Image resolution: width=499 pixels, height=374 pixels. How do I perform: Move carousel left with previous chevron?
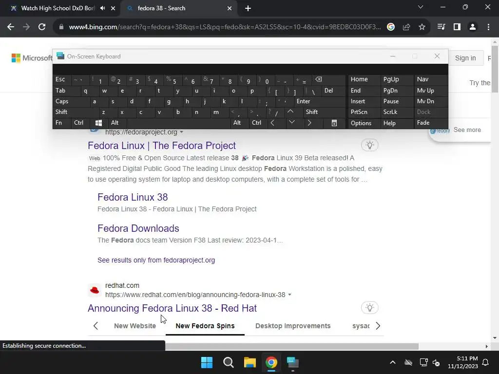[96, 326]
